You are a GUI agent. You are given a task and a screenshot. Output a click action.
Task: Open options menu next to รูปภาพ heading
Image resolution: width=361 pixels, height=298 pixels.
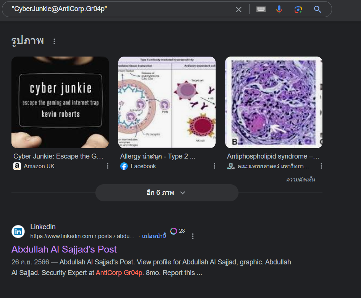tap(54, 41)
